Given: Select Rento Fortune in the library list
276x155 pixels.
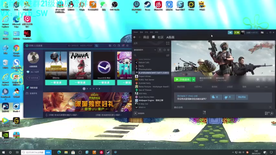Looking at the screenshot, I should (x=152, y=87).
